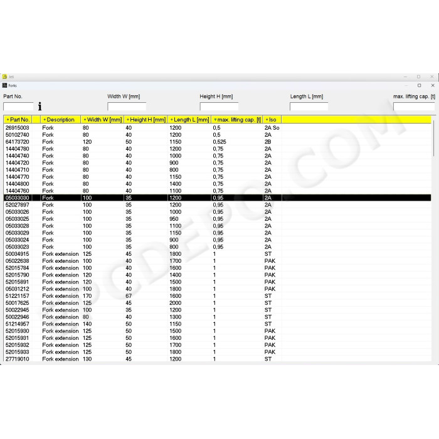Sort by Iso column header
This screenshot has height=439, width=439.
pyautogui.click(x=272, y=120)
